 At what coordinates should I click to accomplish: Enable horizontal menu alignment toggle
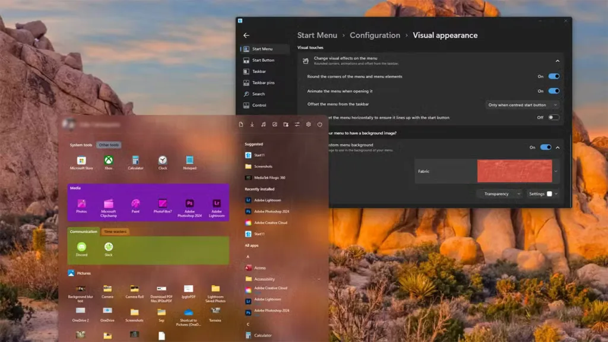[x=554, y=118]
